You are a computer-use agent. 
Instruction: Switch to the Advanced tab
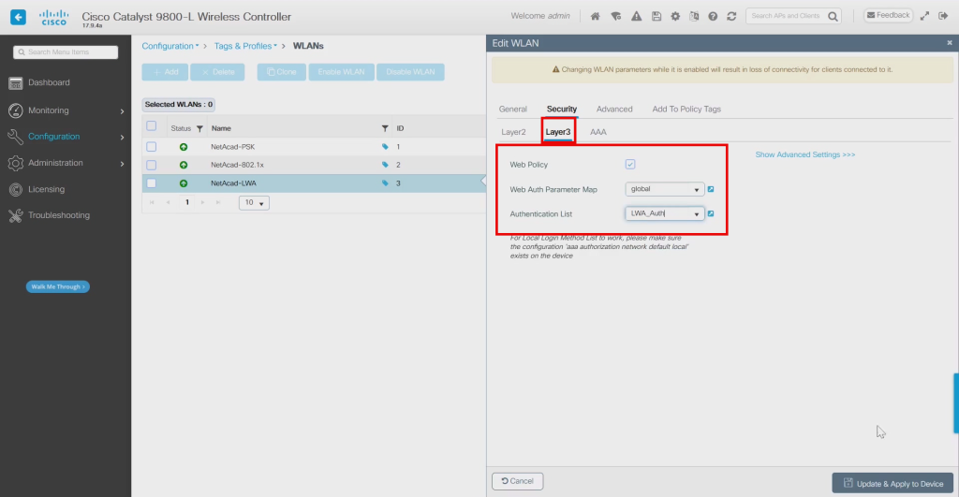[x=614, y=109]
